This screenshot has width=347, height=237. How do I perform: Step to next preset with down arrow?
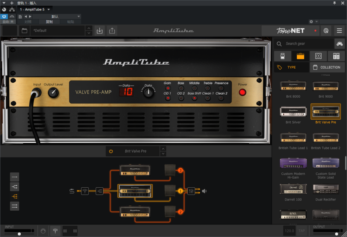pos(89,33)
